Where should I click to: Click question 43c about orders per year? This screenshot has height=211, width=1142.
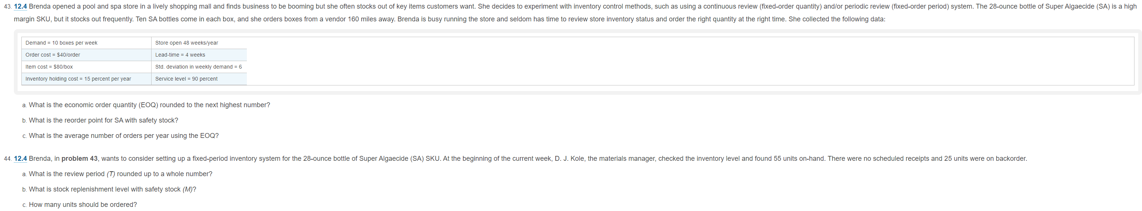point(120,136)
